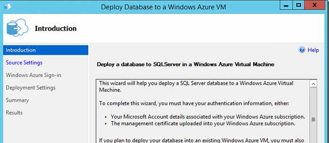This screenshot has width=329, height=143.
Task: Click the bold Introduction page header text
Action: [56, 28]
